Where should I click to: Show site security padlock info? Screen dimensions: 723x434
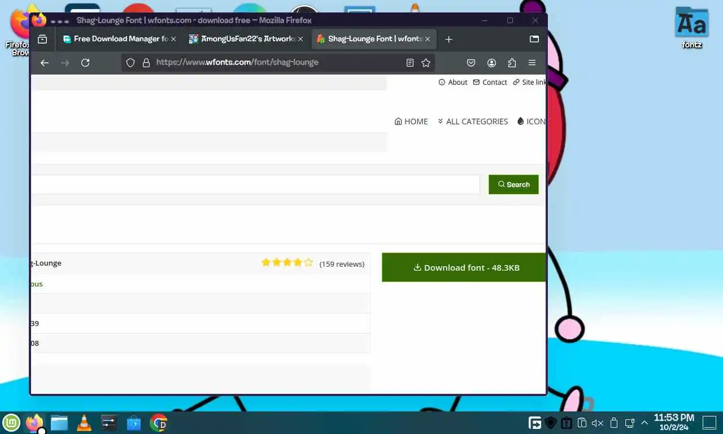(x=146, y=63)
